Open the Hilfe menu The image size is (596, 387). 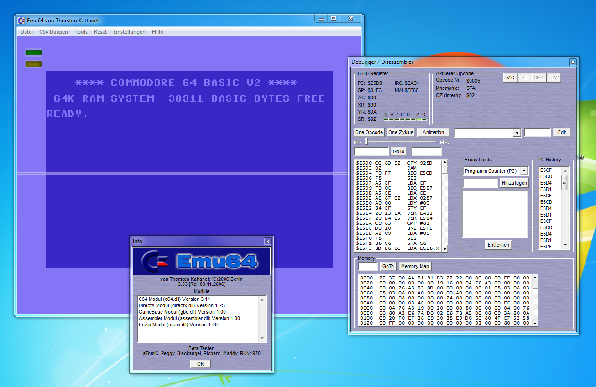point(157,32)
